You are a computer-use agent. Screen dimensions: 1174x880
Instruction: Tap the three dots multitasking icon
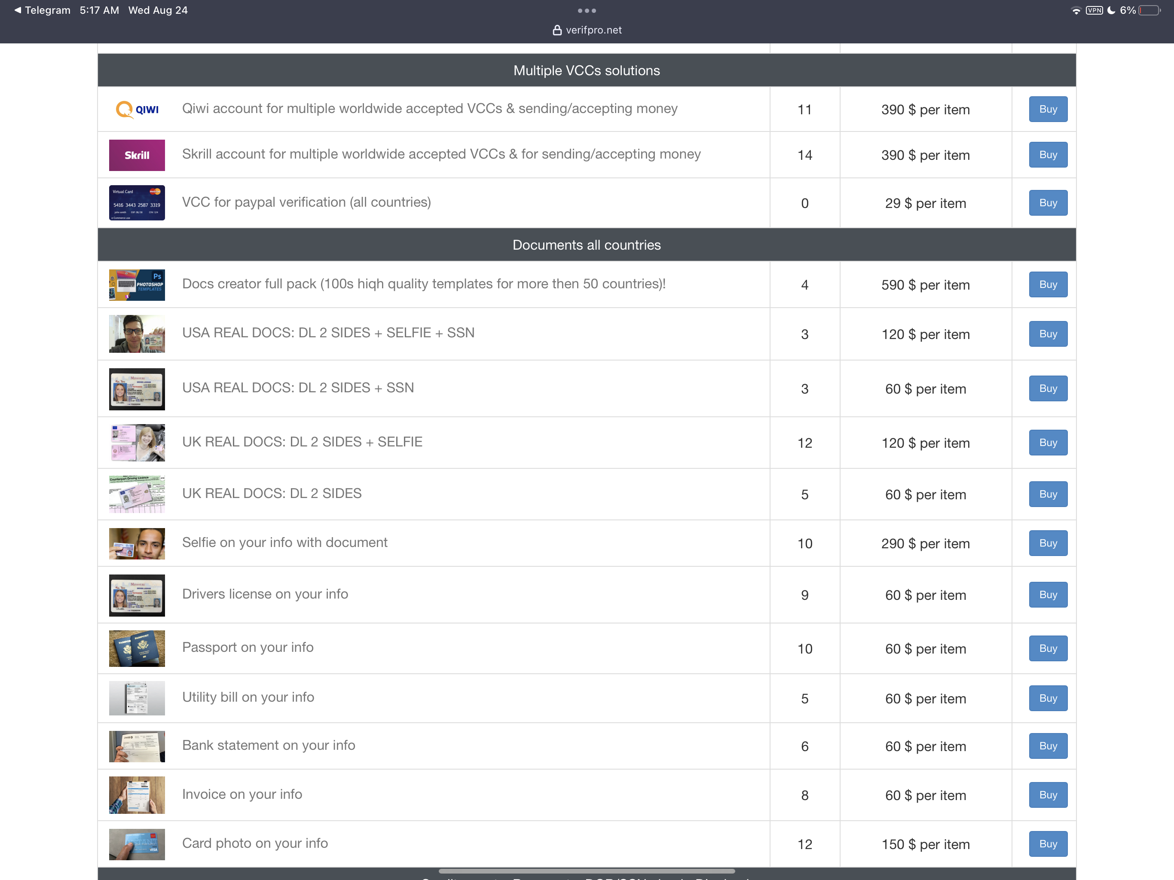587,11
